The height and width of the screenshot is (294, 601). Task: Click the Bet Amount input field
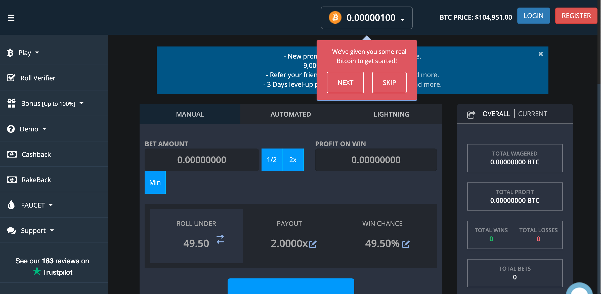click(x=201, y=160)
